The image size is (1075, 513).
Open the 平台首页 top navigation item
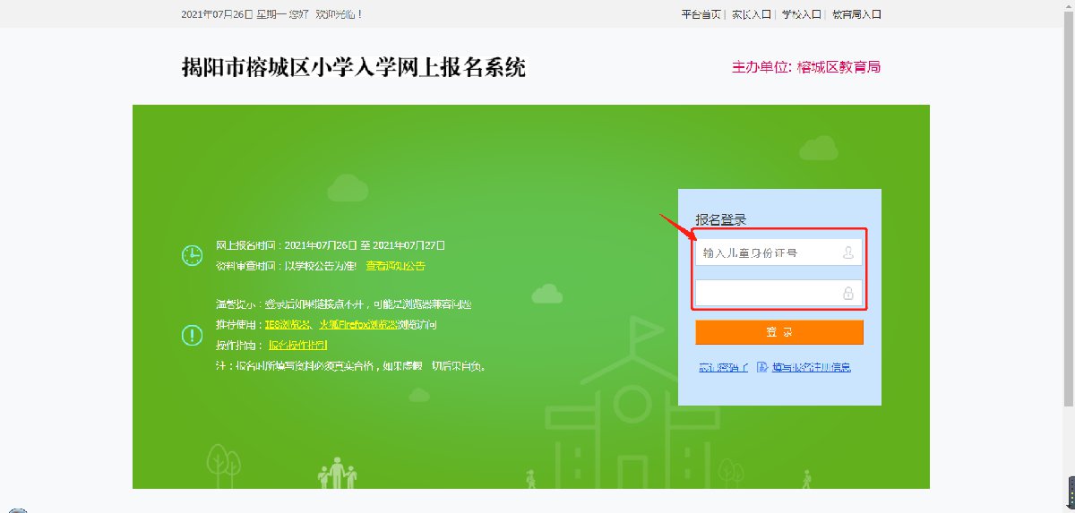click(701, 14)
